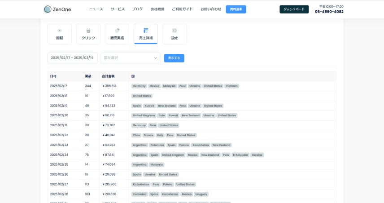Open the ダッシュボード button

click(294, 9)
